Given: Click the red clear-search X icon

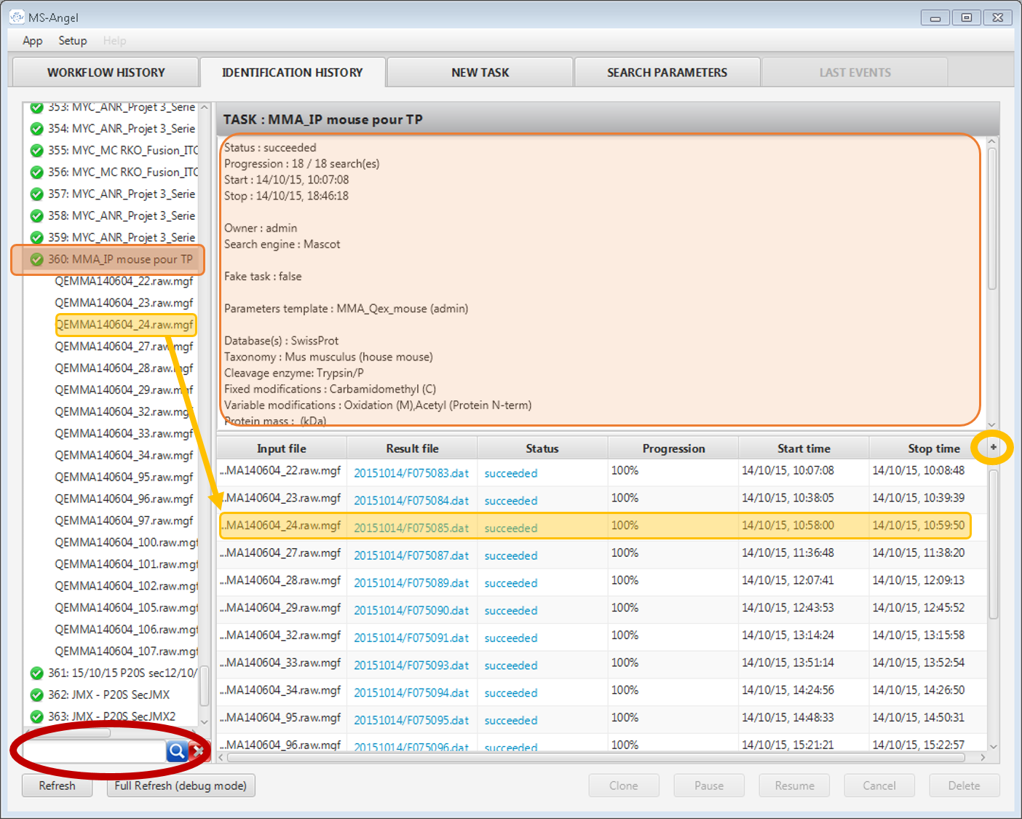Looking at the screenshot, I should (197, 751).
